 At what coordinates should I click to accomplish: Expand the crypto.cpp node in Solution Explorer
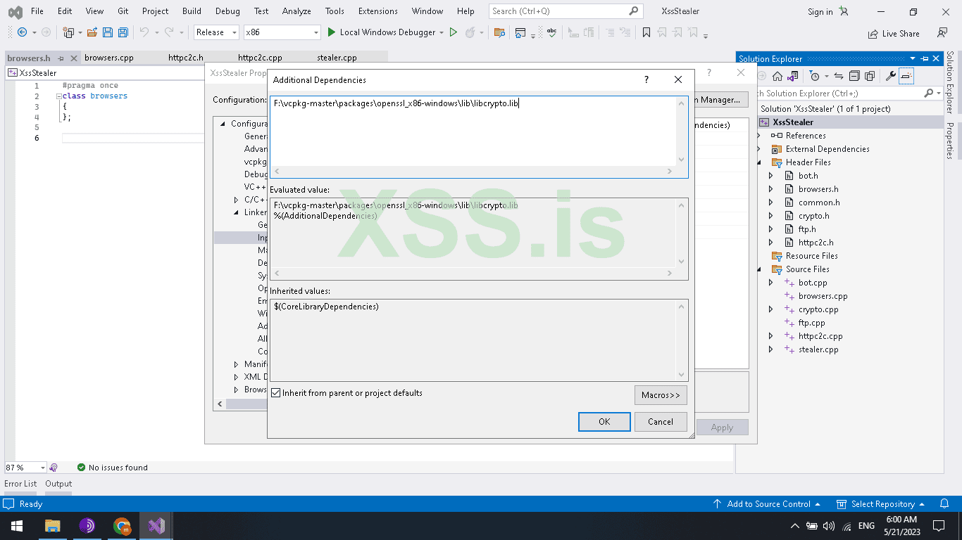click(770, 309)
